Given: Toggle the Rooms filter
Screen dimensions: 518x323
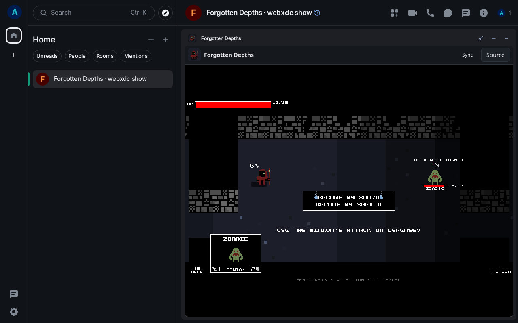Looking at the screenshot, I should click(x=105, y=56).
